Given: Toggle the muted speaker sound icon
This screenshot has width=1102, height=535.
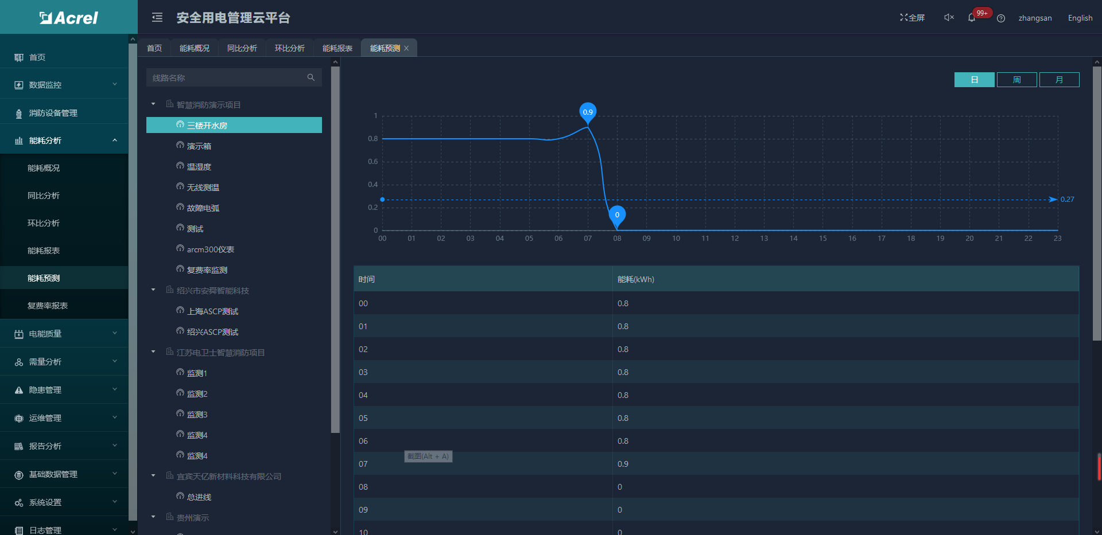Looking at the screenshot, I should [949, 18].
